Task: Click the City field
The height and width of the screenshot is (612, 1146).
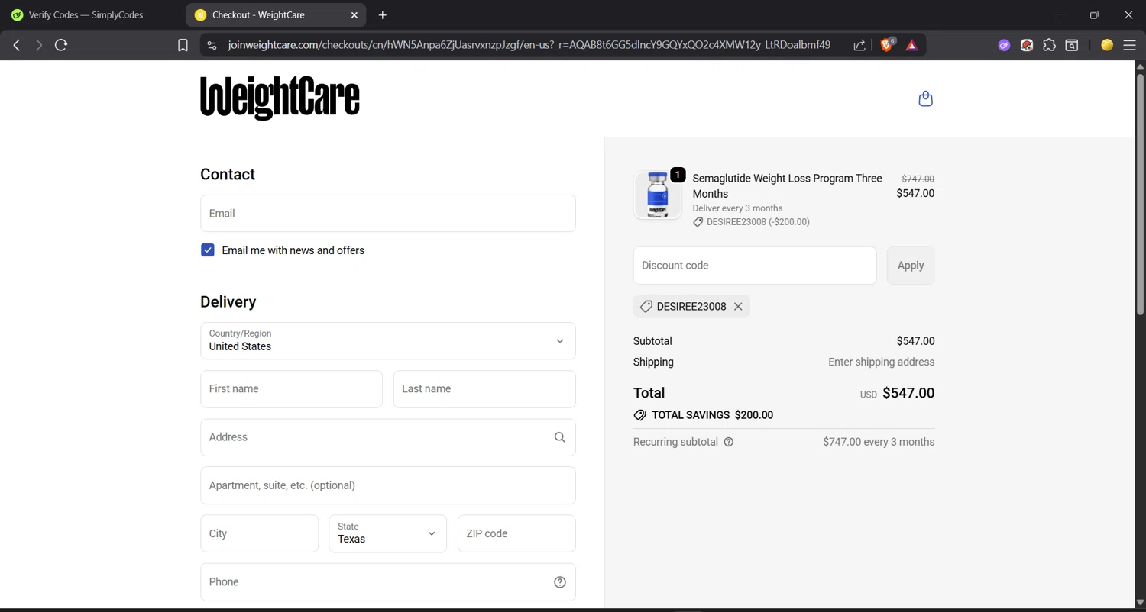Action: point(260,533)
